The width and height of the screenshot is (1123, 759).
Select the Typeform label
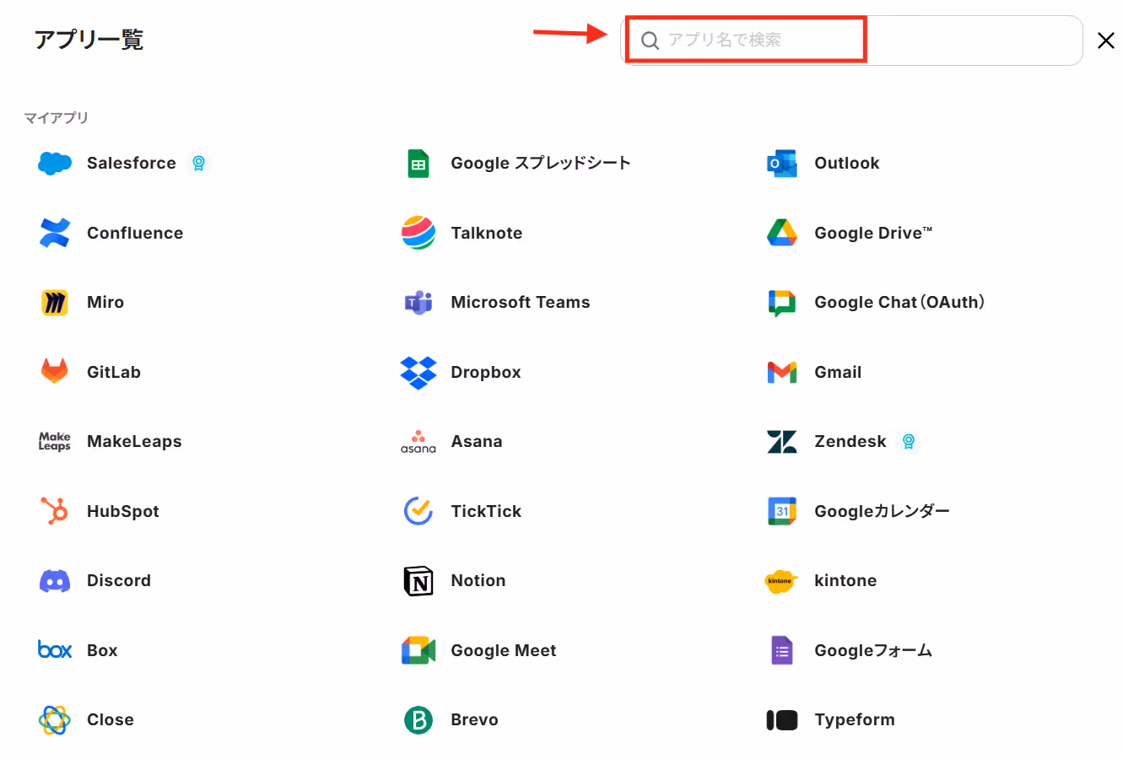[x=855, y=719]
